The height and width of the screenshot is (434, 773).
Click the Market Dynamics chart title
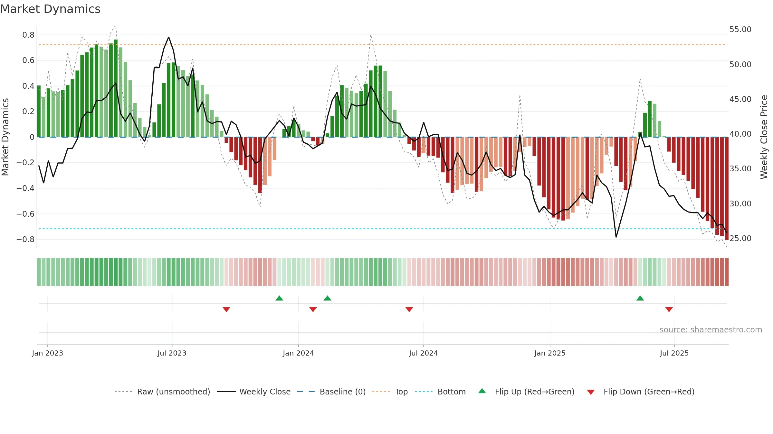click(51, 9)
